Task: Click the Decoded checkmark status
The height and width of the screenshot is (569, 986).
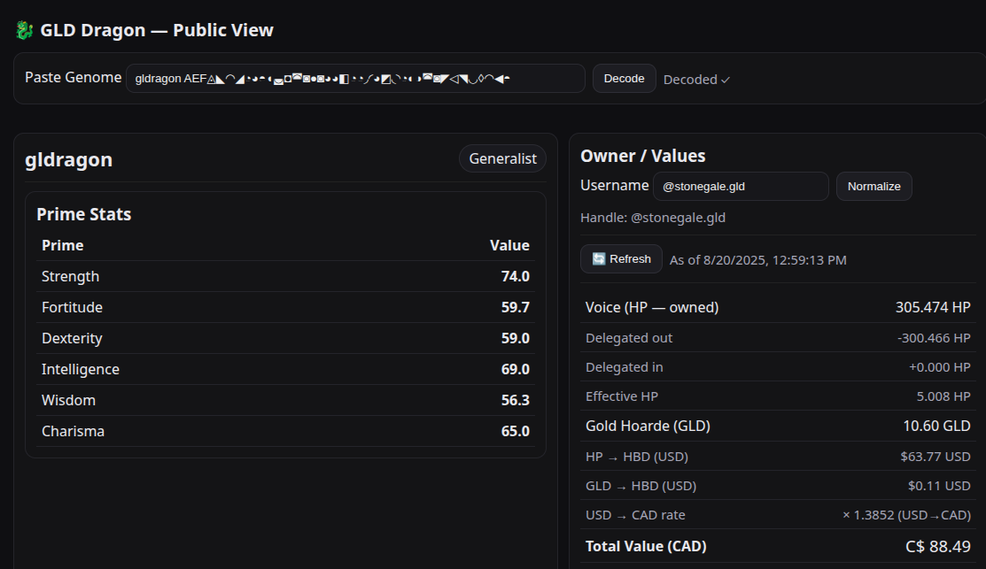Action: tap(696, 80)
